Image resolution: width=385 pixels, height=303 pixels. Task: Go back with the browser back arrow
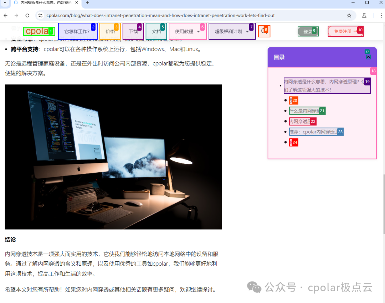(x=5, y=16)
